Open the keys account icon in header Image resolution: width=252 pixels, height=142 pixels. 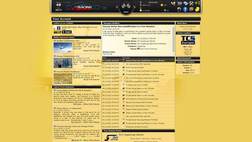[x=173, y=3]
